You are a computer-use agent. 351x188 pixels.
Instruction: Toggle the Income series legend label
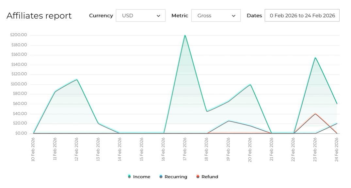click(142, 177)
